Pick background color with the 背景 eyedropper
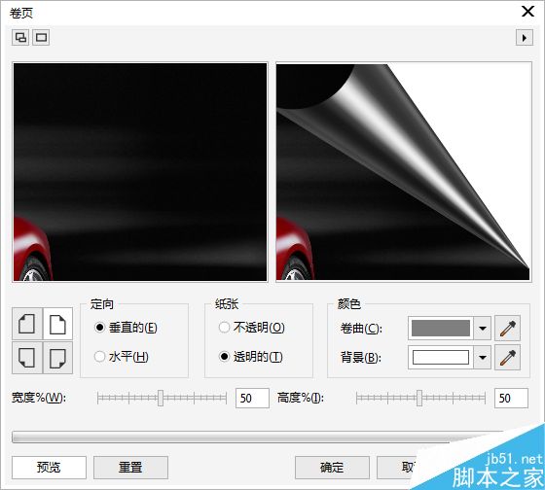The height and width of the screenshot is (490, 545). point(507,358)
